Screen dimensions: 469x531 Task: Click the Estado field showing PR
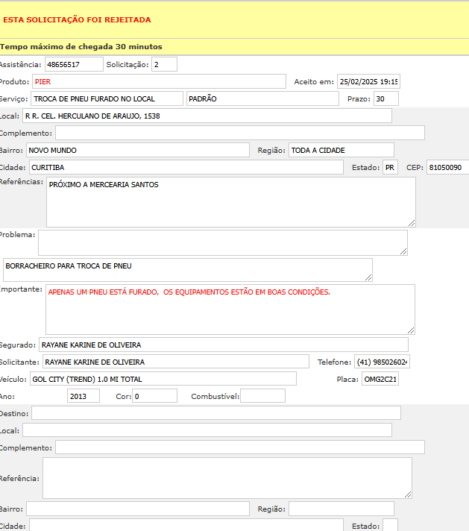pyautogui.click(x=389, y=168)
